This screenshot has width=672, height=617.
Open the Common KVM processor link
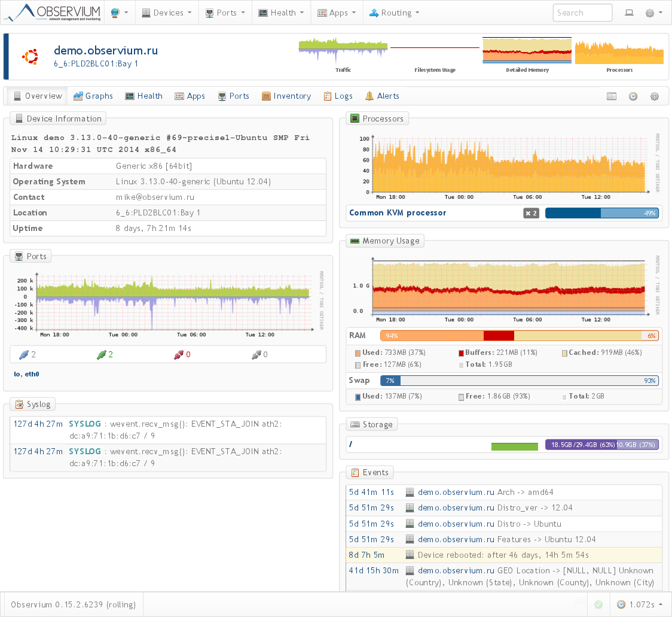[398, 213]
